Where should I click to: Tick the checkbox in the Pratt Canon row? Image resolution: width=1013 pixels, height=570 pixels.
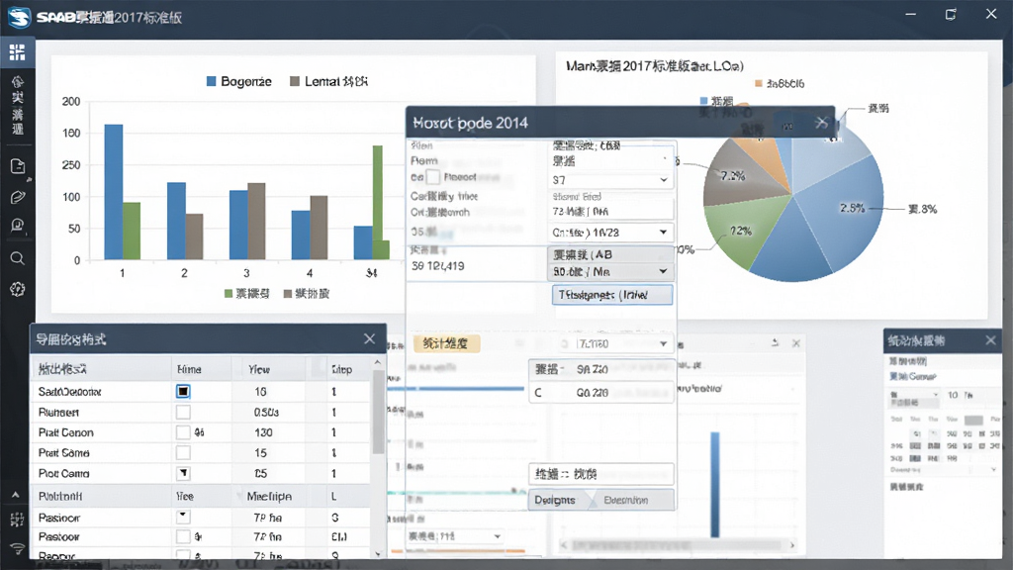(183, 432)
